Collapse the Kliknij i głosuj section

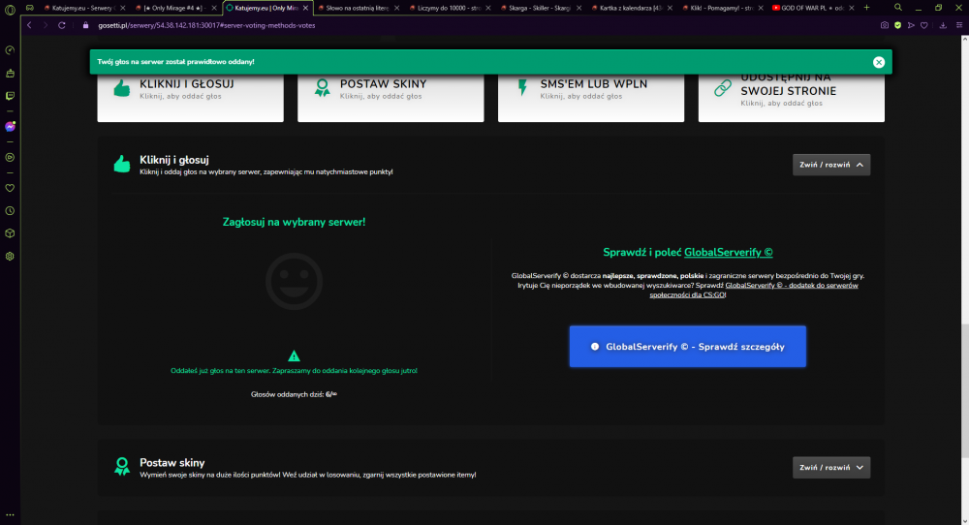tap(831, 165)
